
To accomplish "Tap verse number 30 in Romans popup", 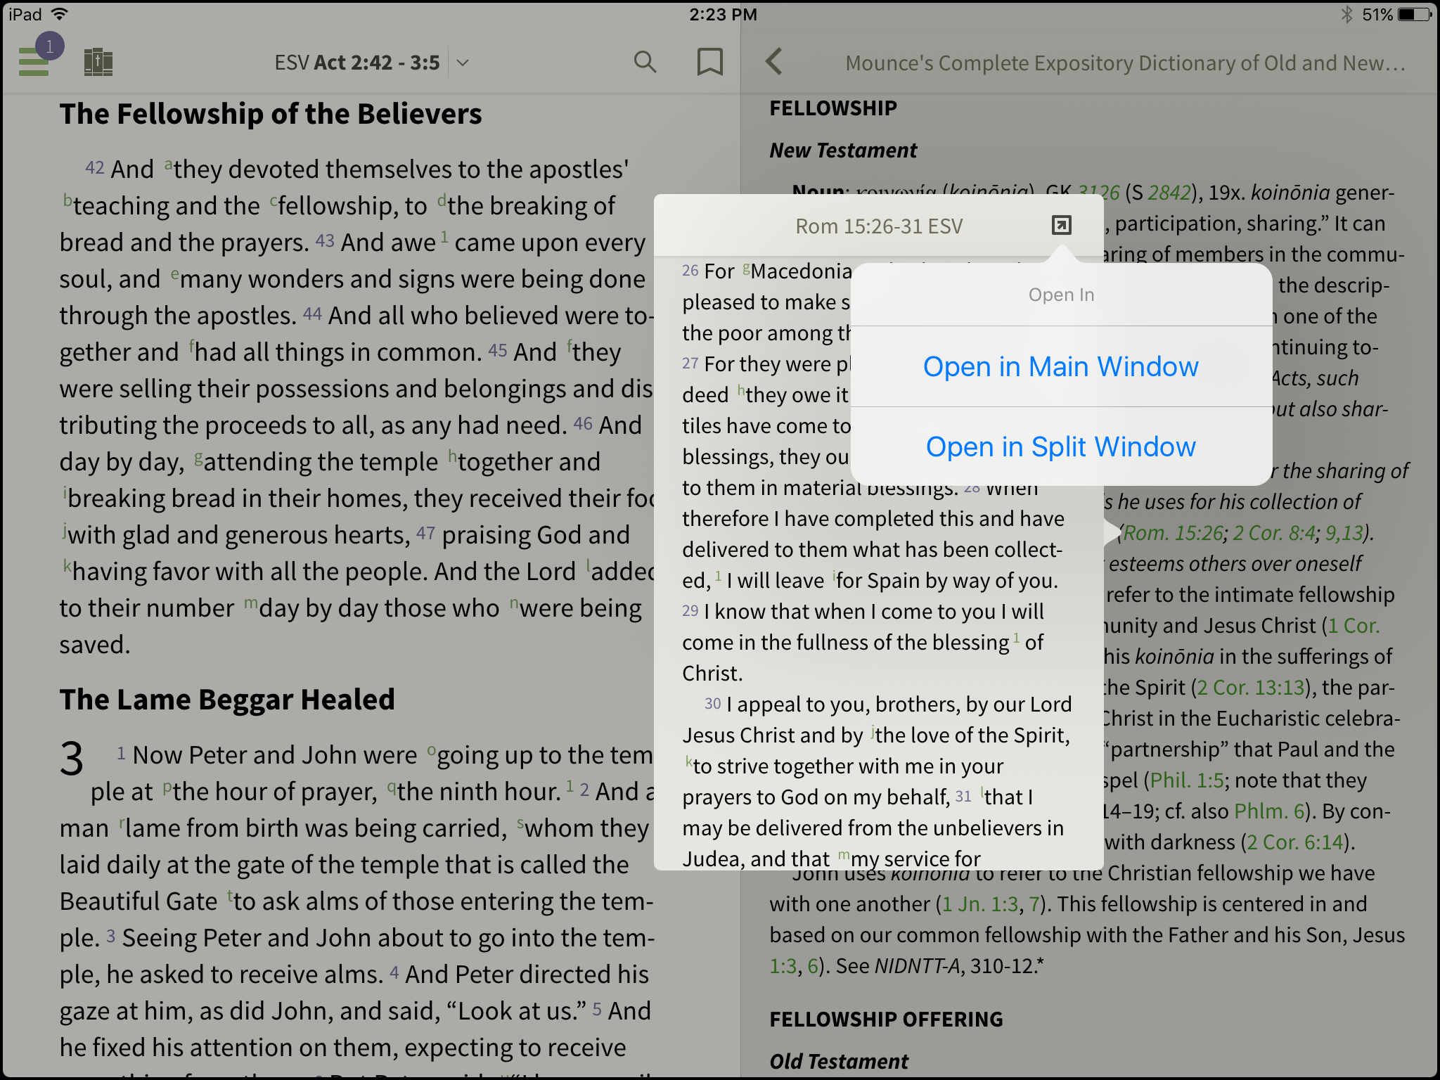I will pos(713,703).
